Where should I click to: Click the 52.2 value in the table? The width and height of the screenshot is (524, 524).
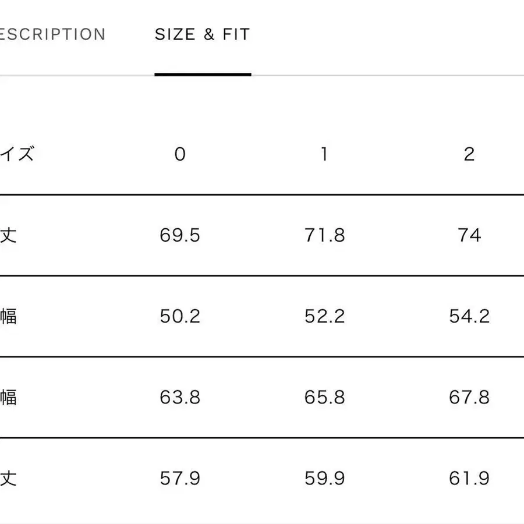point(324,316)
